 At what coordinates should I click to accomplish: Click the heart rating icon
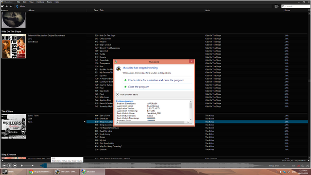284,165
